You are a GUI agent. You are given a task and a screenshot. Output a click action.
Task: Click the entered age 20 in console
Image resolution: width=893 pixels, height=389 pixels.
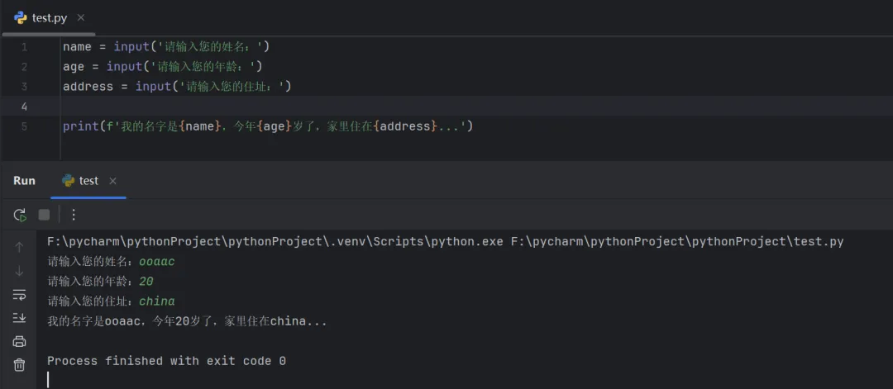(146, 282)
